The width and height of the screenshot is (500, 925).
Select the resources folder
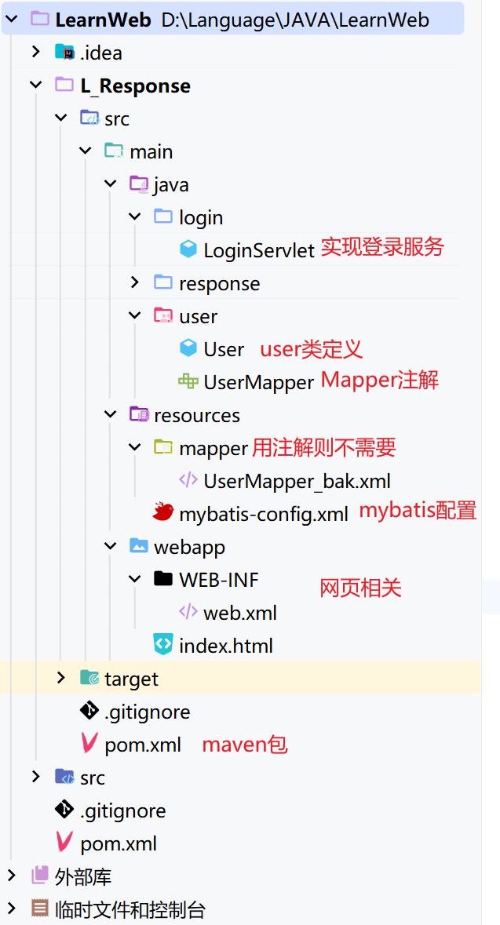coord(196,414)
